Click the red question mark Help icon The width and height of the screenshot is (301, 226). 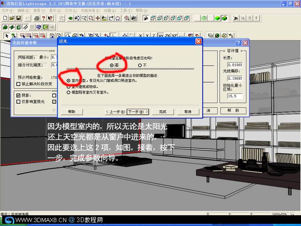click(x=43, y=18)
